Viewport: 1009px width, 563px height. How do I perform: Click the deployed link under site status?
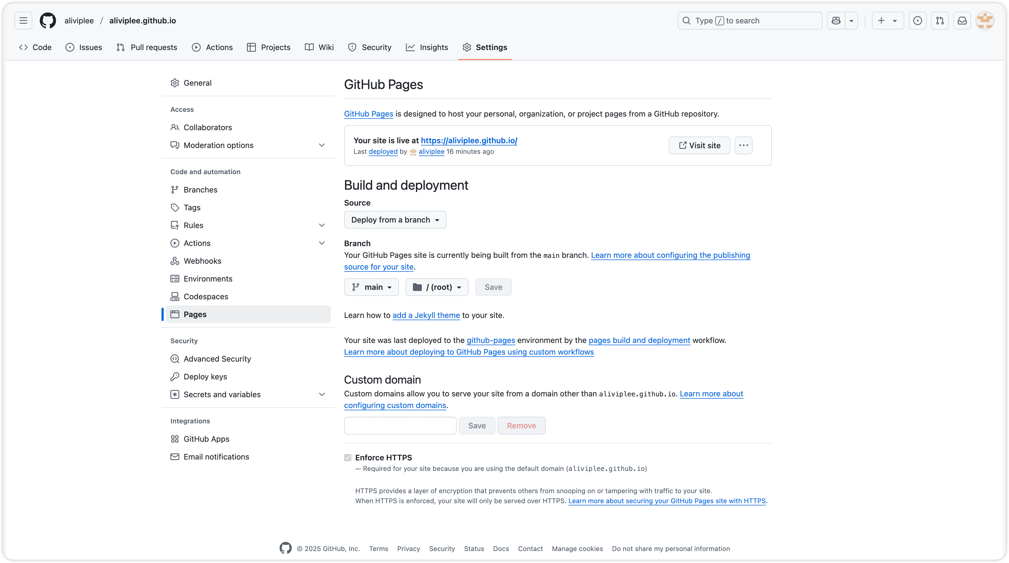(383, 151)
